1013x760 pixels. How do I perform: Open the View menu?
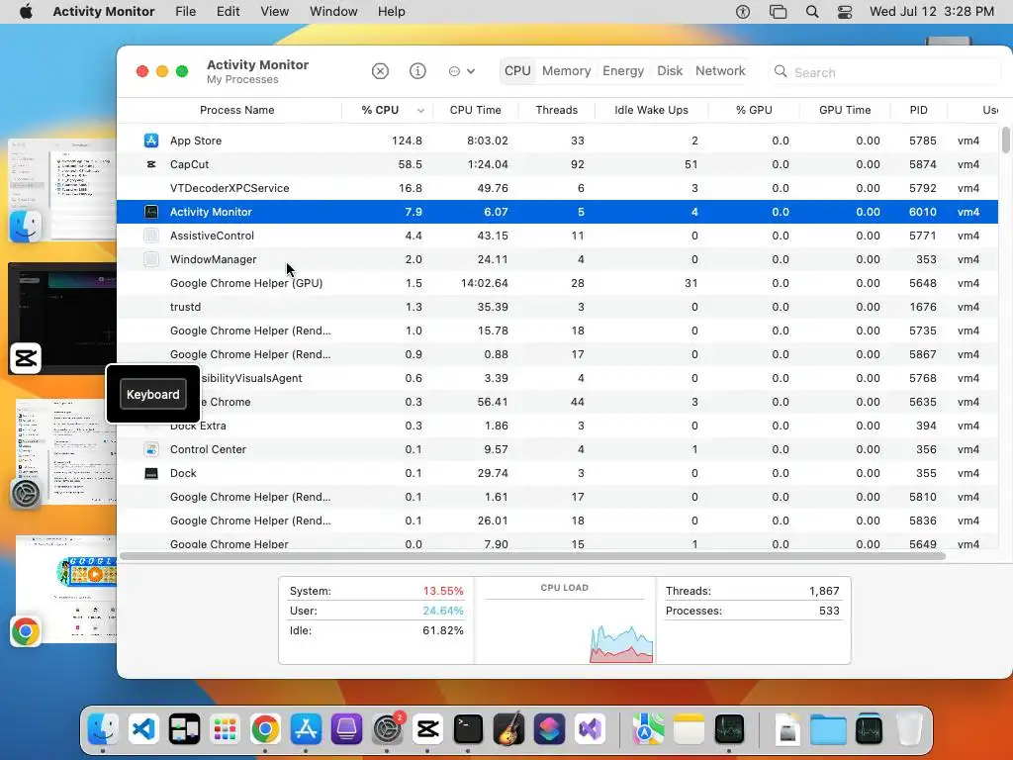(x=275, y=12)
